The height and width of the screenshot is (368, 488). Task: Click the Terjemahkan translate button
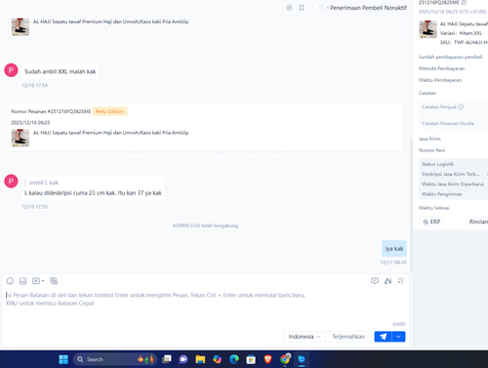point(348,337)
